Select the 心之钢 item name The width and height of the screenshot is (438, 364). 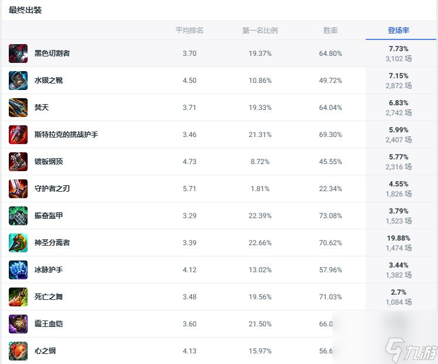45,351
